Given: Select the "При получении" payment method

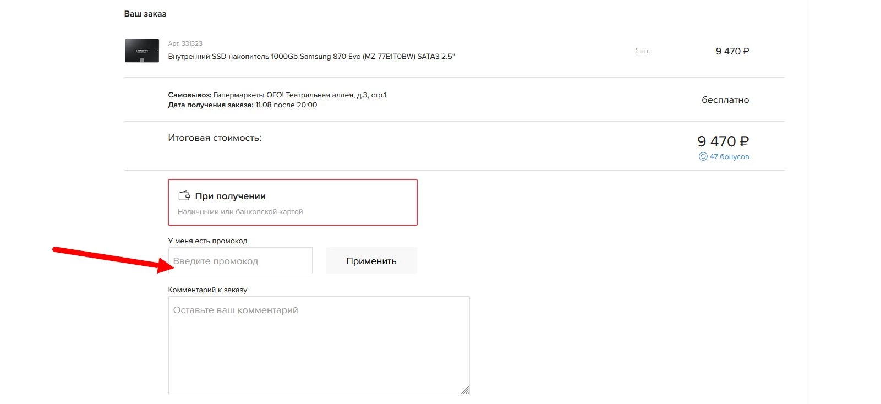Looking at the screenshot, I should pyautogui.click(x=292, y=202).
